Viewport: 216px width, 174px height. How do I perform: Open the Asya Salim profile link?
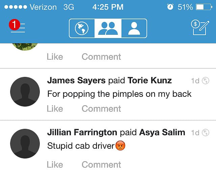click(162, 132)
